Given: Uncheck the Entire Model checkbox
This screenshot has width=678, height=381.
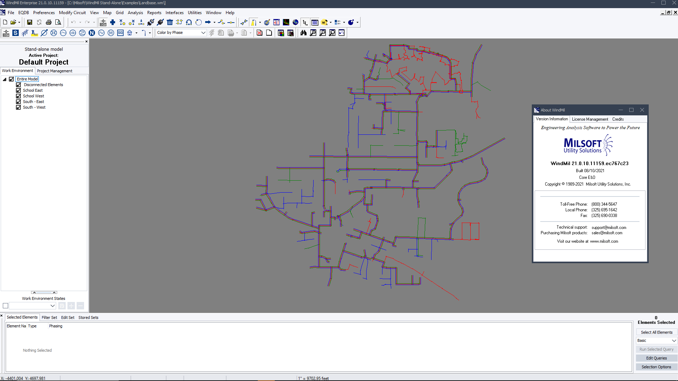Looking at the screenshot, I should (x=11, y=79).
